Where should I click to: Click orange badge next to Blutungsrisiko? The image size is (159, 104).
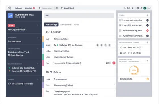click(148, 79)
